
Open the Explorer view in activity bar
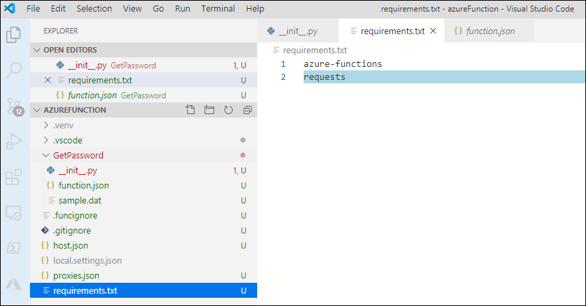(x=14, y=35)
